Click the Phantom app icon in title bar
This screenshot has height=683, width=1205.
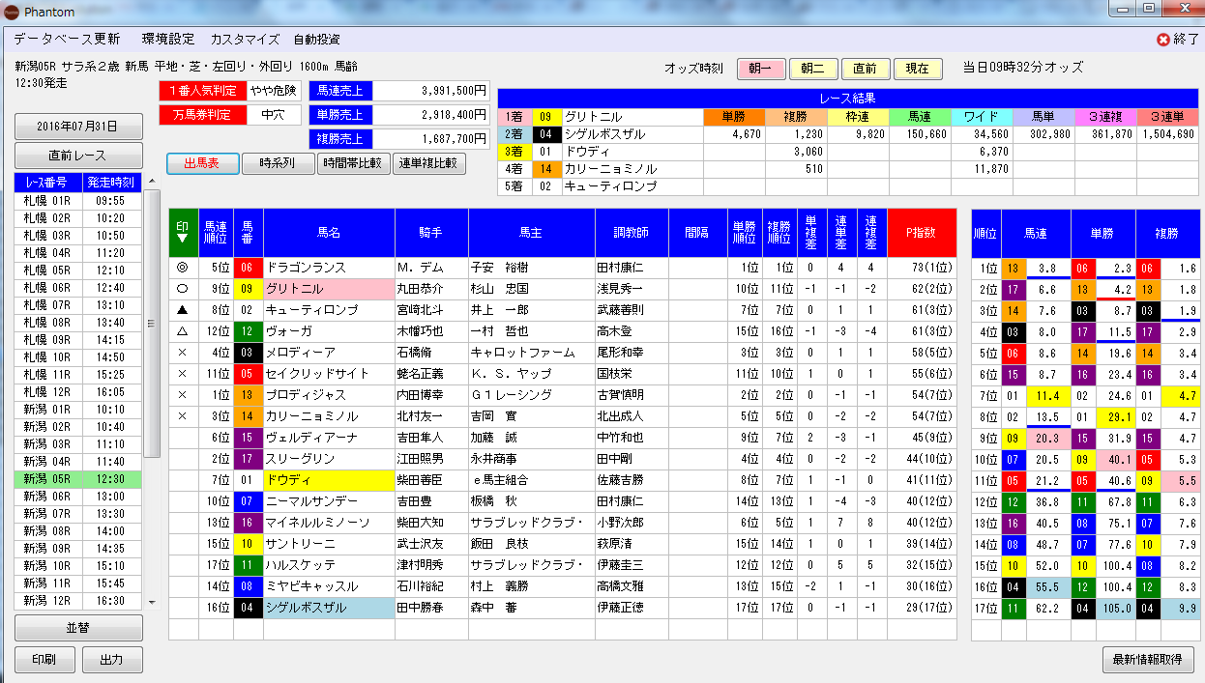click(x=13, y=13)
